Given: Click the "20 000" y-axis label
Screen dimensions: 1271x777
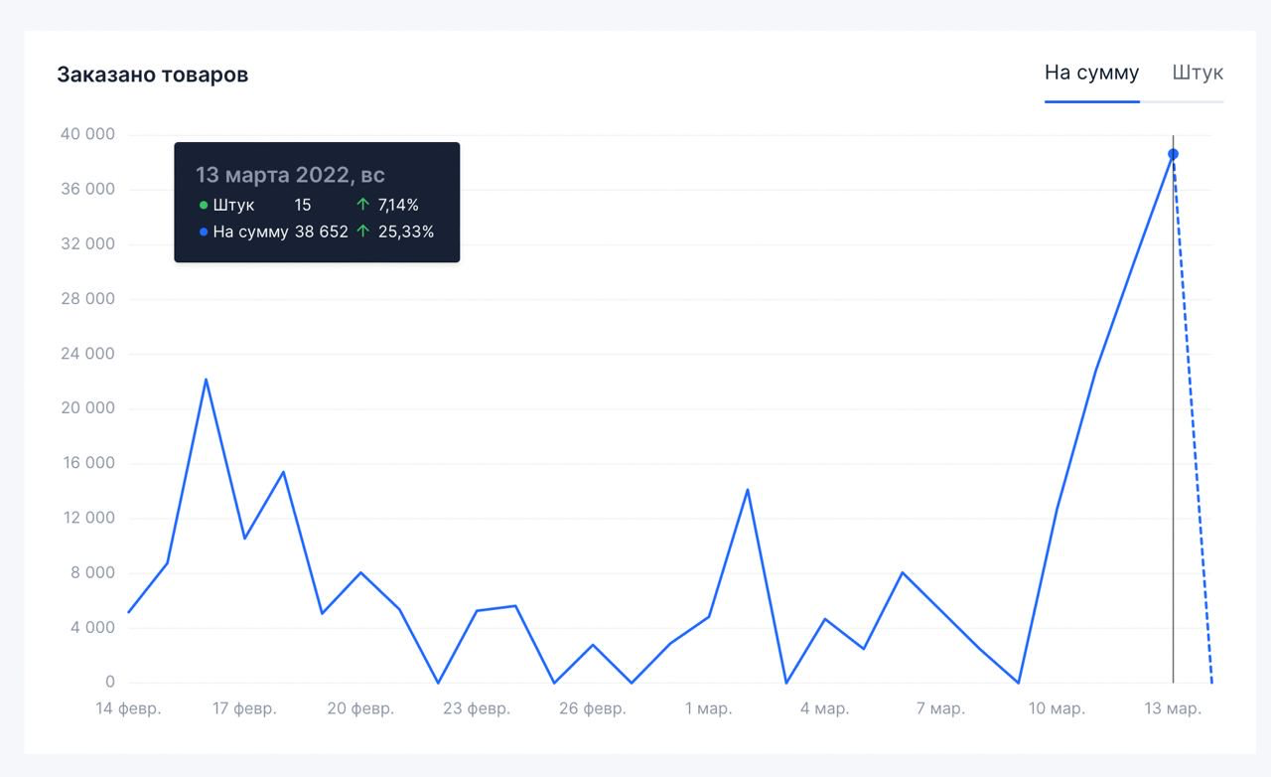Looking at the screenshot, I should 87,408.
